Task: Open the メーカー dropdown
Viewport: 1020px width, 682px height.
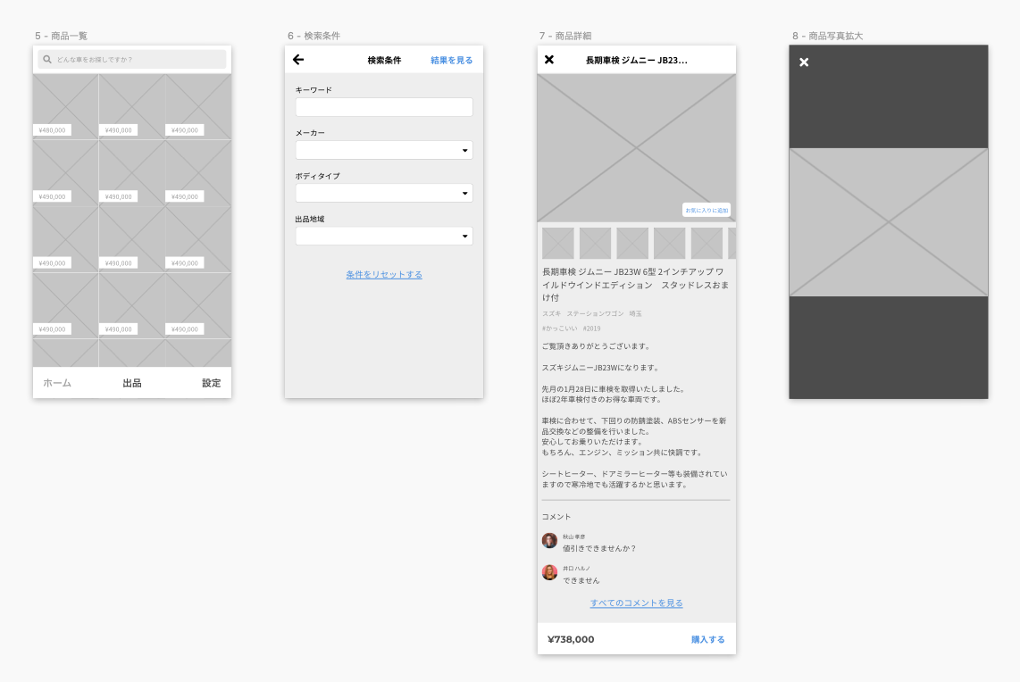Action: 384,150
